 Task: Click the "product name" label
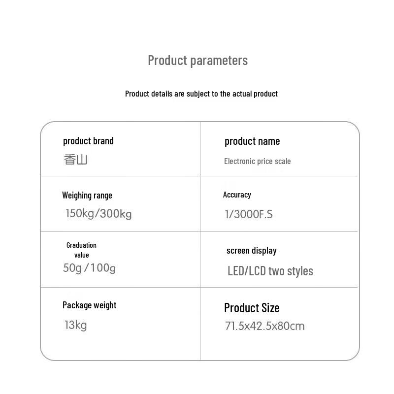point(252,141)
